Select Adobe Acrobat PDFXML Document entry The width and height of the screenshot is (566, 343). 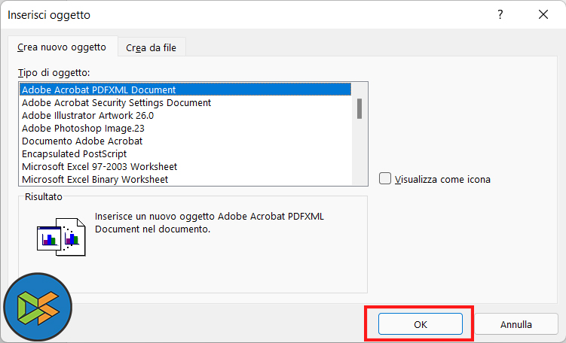[99, 90]
